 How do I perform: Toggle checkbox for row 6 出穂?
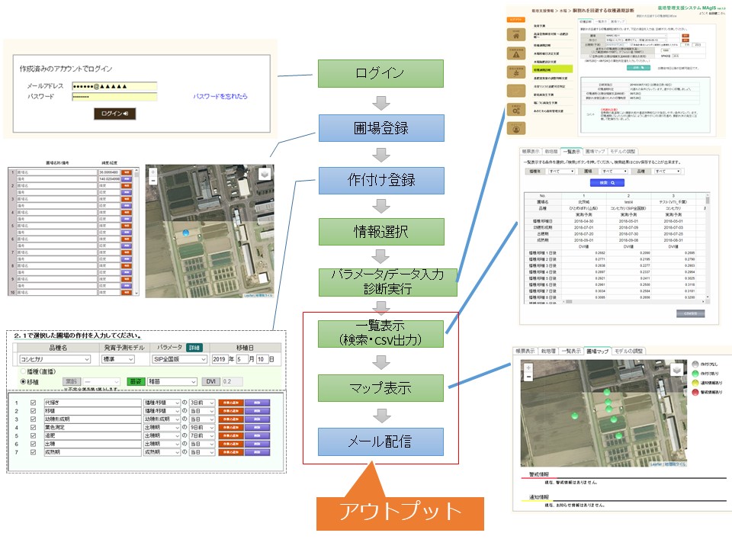(33, 444)
